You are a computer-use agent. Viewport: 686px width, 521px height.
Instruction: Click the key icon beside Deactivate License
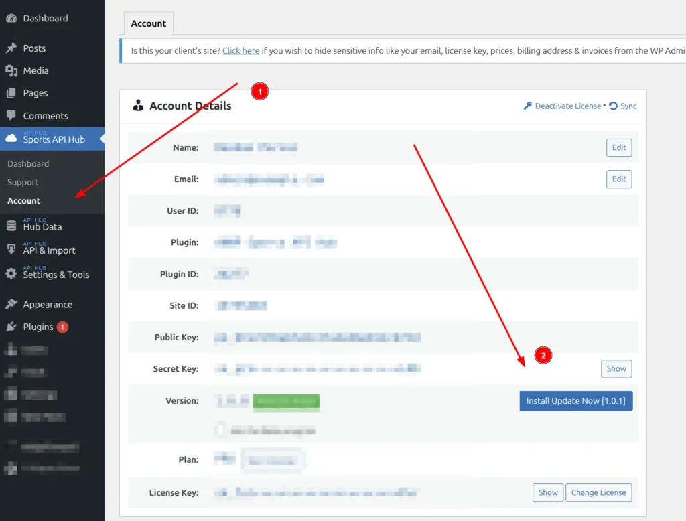coord(528,106)
